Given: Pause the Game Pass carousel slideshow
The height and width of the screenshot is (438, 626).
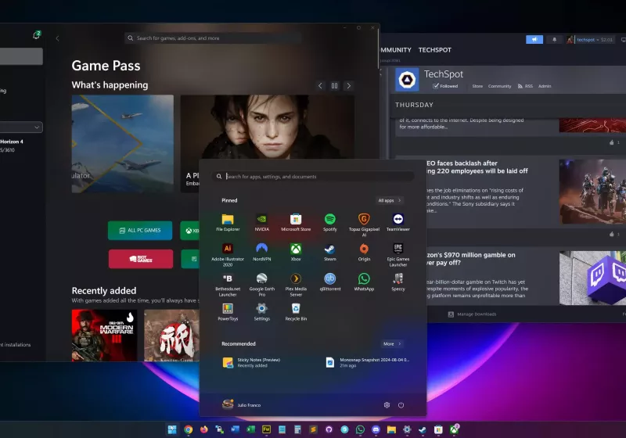Looking at the screenshot, I should click(334, 85).
